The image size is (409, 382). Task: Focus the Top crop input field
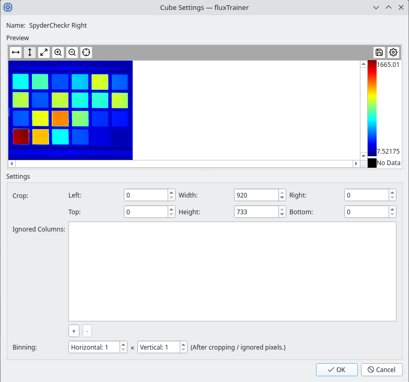click(146, 212)
